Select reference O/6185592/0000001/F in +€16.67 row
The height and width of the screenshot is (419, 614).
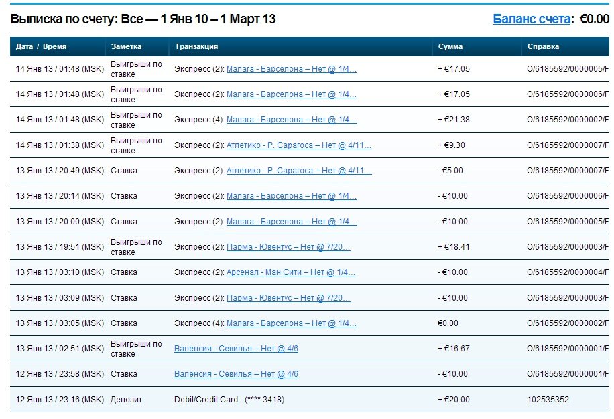568,348
